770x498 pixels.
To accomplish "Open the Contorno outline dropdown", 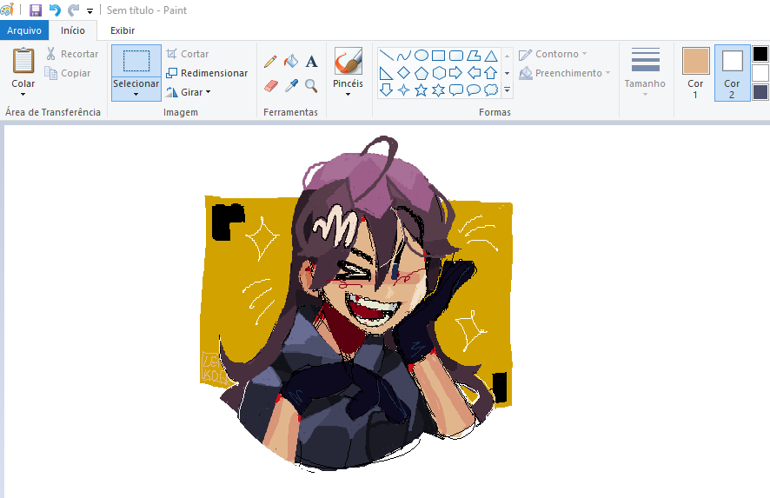I will (553, 54).
